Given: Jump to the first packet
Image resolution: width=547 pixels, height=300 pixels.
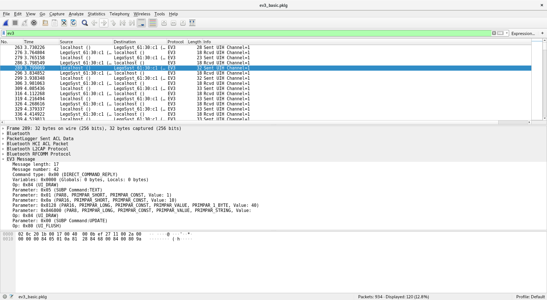Looking at the screenshot, I should pyautogui.click(x=123, y=23).
